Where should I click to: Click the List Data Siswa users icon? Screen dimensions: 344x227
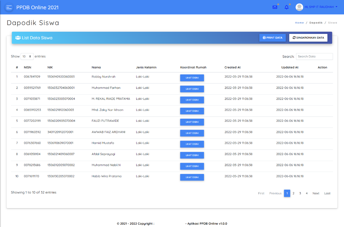coord(18,38)
